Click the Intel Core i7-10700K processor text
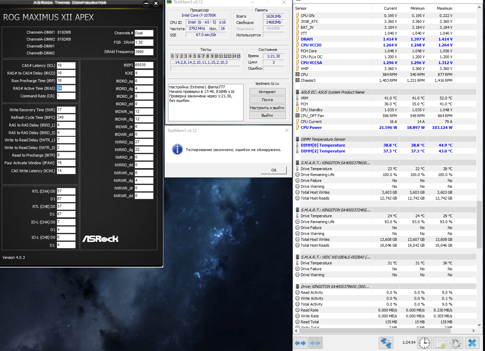 pos(199,15)
